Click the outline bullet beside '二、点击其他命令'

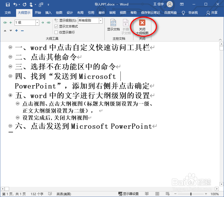(x=10, y=57)
